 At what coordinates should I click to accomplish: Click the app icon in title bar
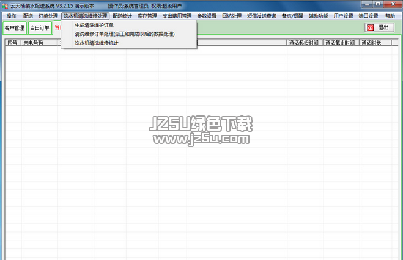5,5
